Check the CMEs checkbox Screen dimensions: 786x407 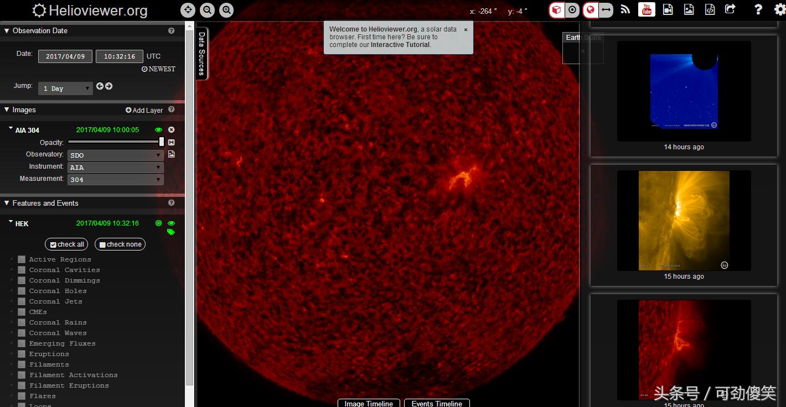coord(22,312)
